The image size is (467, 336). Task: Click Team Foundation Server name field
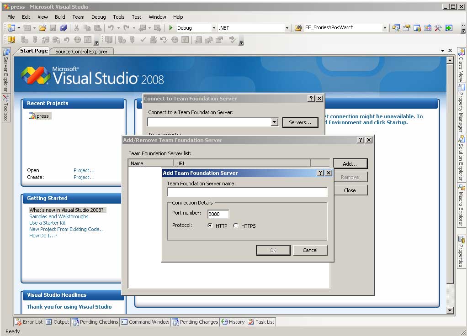247,192
